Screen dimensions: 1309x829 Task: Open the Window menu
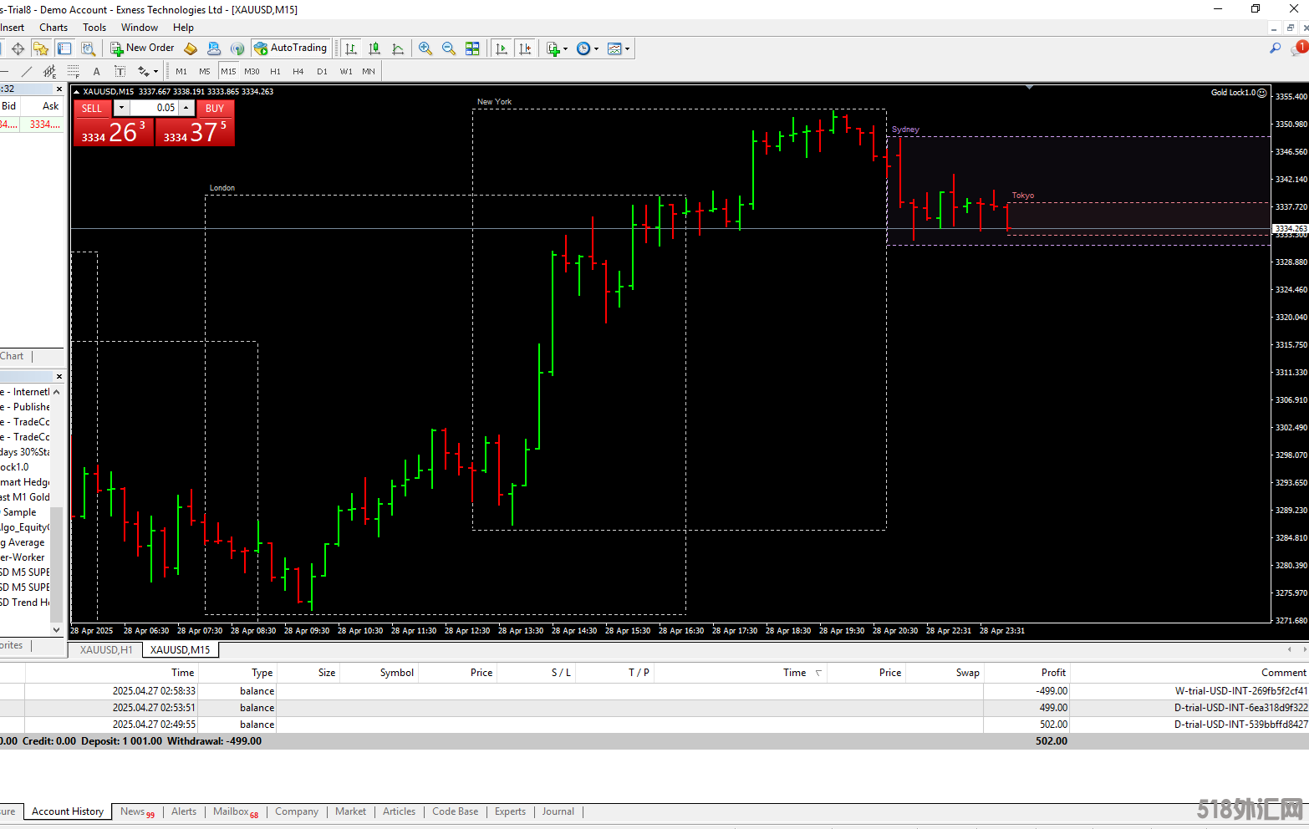[x=140, y=28]
